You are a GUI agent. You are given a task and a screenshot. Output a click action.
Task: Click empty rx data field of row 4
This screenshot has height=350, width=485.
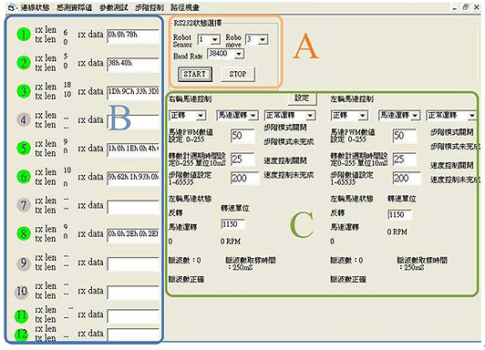coord(133,121)
